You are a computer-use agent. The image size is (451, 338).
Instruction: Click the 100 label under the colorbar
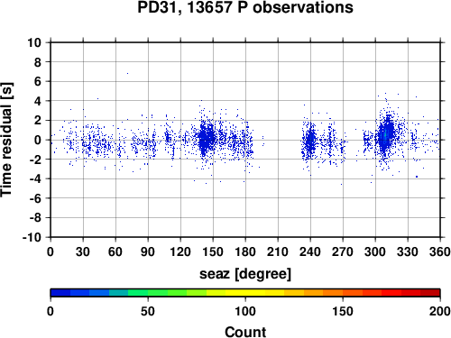click(245, 311)
